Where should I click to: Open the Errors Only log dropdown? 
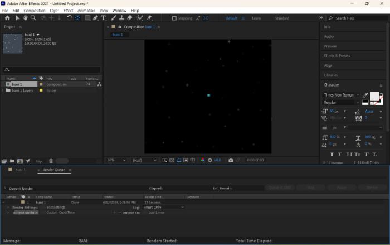click(164, 208)
